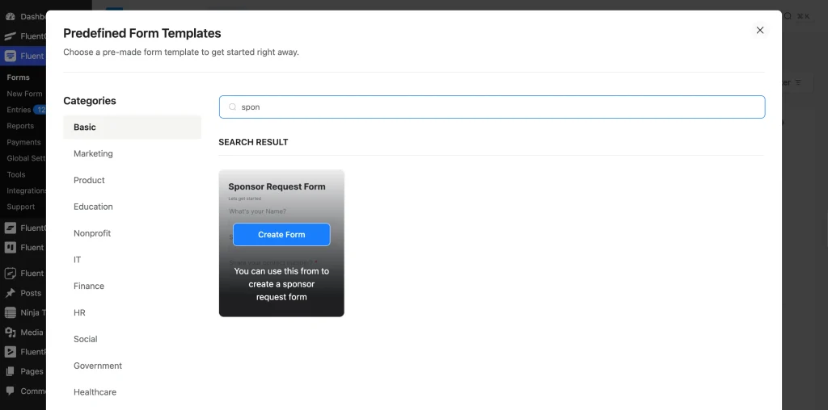Select the Basic category
The image size is (828, 410).
(x=132, y=127)
